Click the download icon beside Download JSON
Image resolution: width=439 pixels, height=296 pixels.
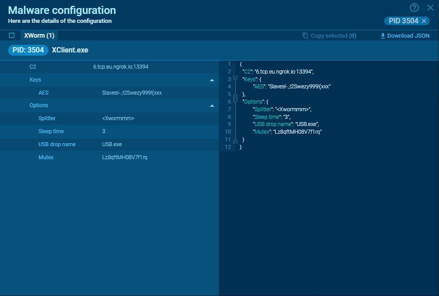[382, 35]
